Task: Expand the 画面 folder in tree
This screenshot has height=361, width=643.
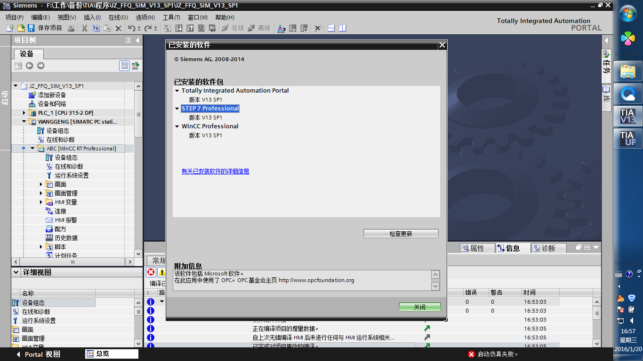Action: 41,184
